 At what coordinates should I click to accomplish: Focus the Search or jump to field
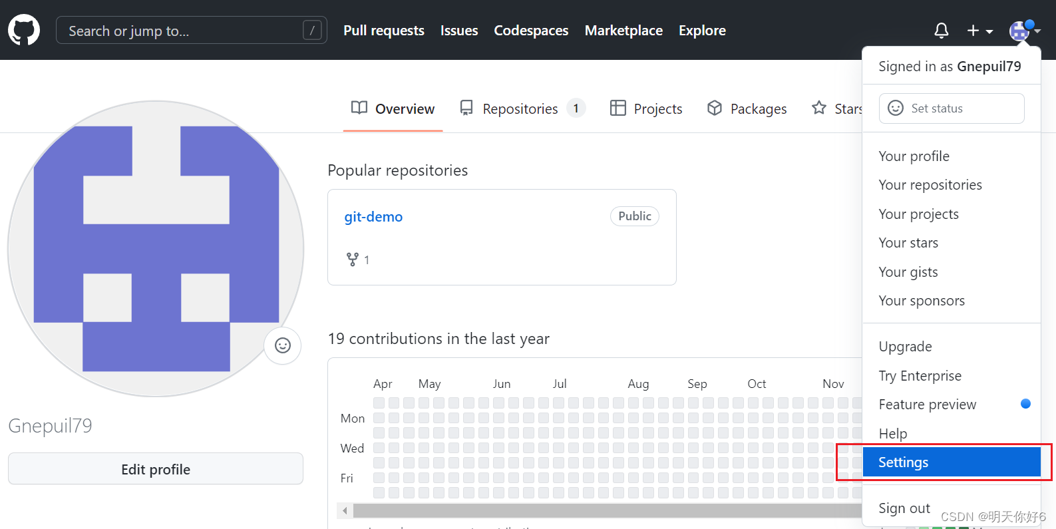click(x=192, y=30)
